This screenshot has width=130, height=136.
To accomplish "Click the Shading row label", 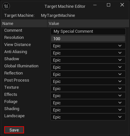I will tap(12, 109).
